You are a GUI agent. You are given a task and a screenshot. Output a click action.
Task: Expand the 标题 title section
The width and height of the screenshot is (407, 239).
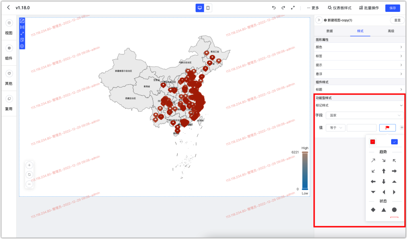tap(359, 89)
